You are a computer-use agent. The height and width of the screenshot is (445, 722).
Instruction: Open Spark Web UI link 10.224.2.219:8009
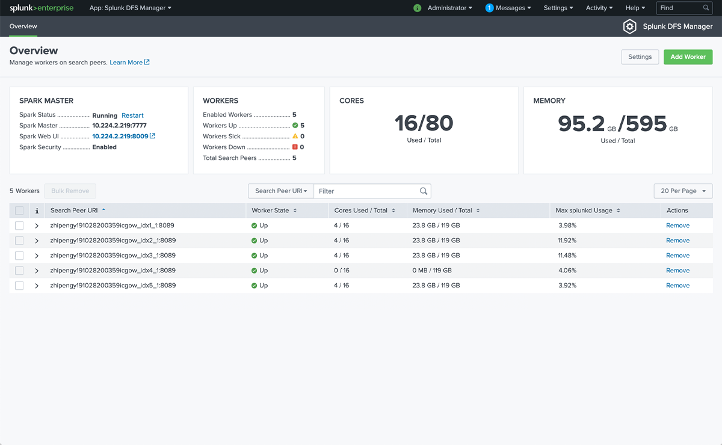click(x=120, y=137)
